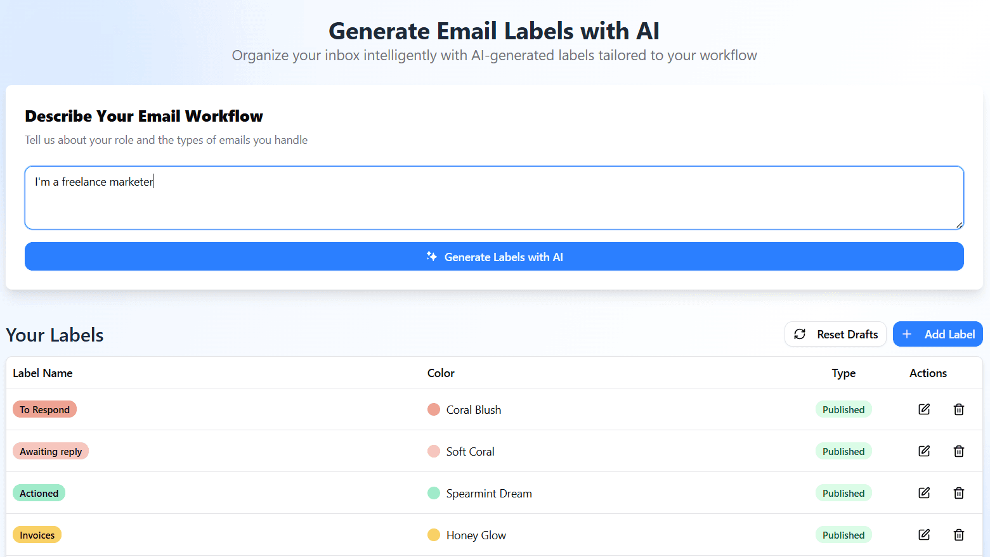Viewport: 990px width, 557px height.
Task: Focus the email workflow description textarea
Action: click(x=494, y=198)
